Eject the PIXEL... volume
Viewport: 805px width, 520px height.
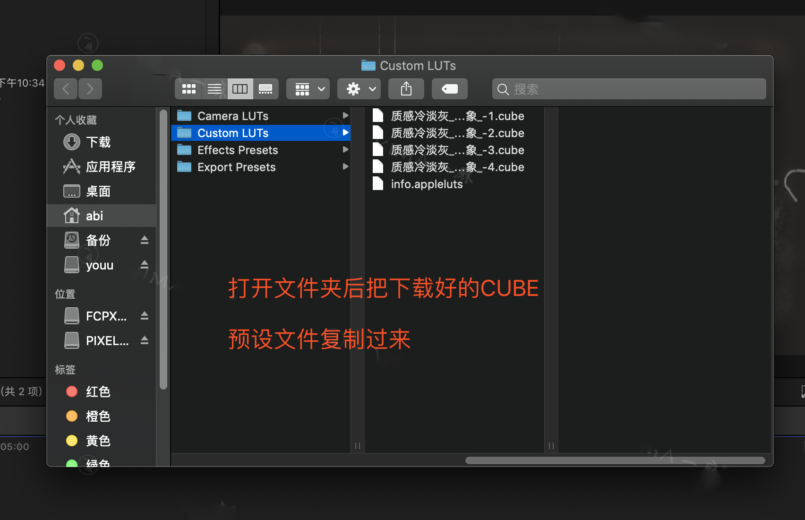click(145, 340)
